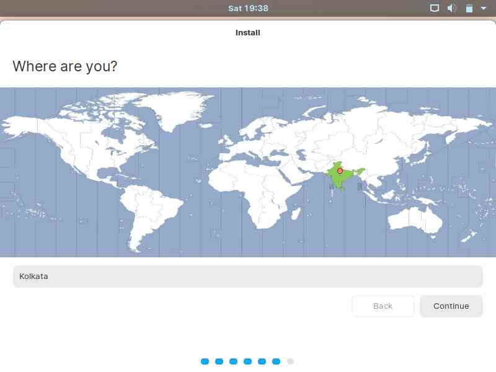Click the red location pin on India

(x=340, y=171)
